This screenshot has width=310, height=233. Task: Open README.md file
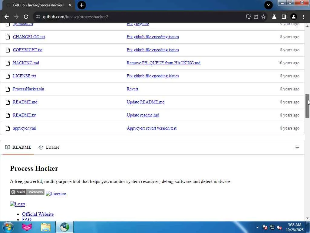pyautogui.click(x=25, y=102)
